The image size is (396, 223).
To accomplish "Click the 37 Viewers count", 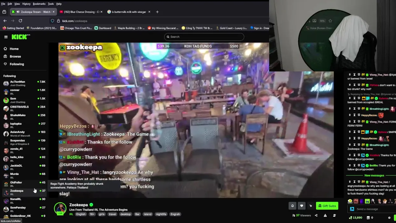I will click(x=302, y=215).
